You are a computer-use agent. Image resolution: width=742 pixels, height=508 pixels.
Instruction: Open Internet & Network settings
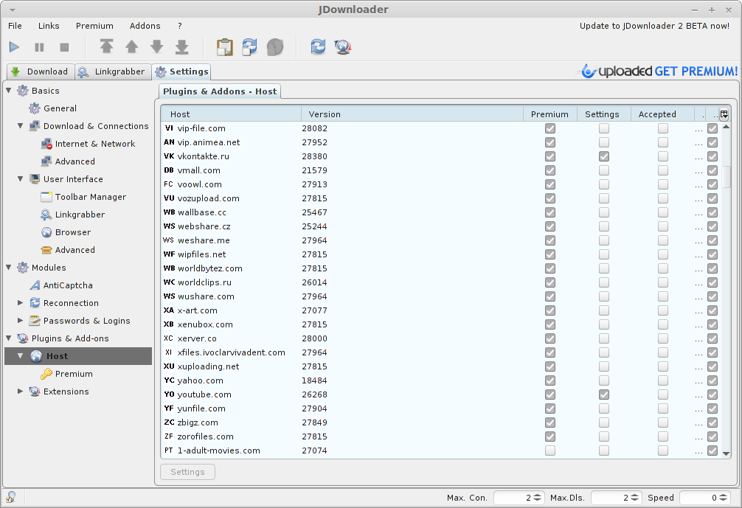[95, 144]
